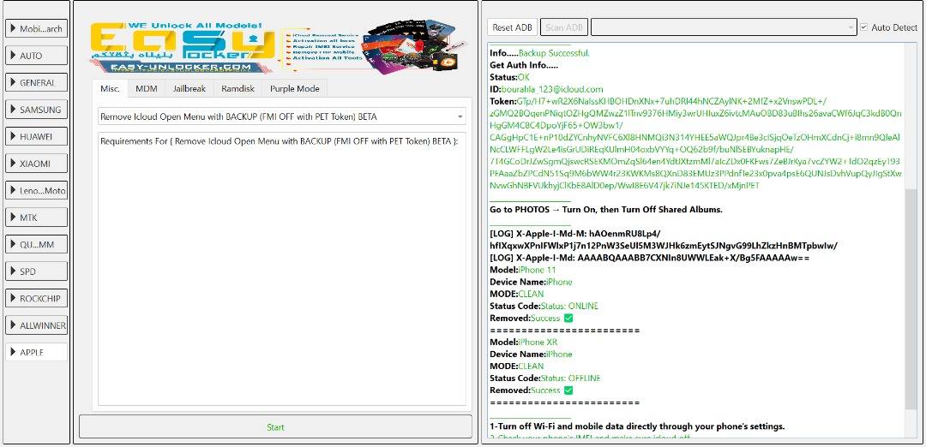Viewport: 926px width, 447px height.
Task: Click the 'Go to PHOTOS' instruction line
Action: coord(606,209)
